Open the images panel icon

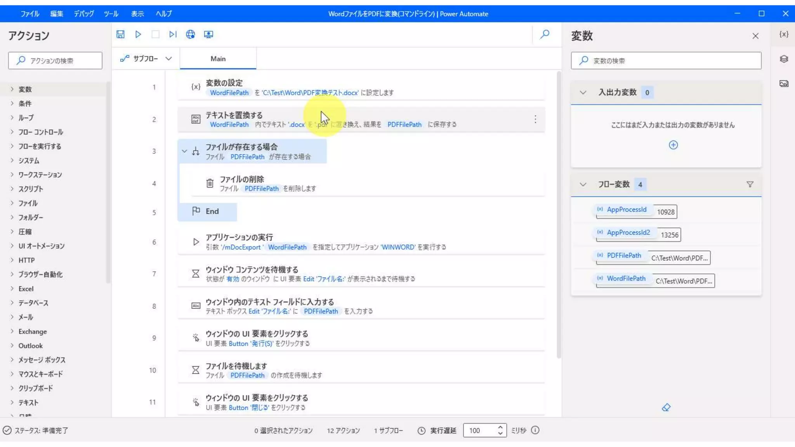click(x=784, y=83)
